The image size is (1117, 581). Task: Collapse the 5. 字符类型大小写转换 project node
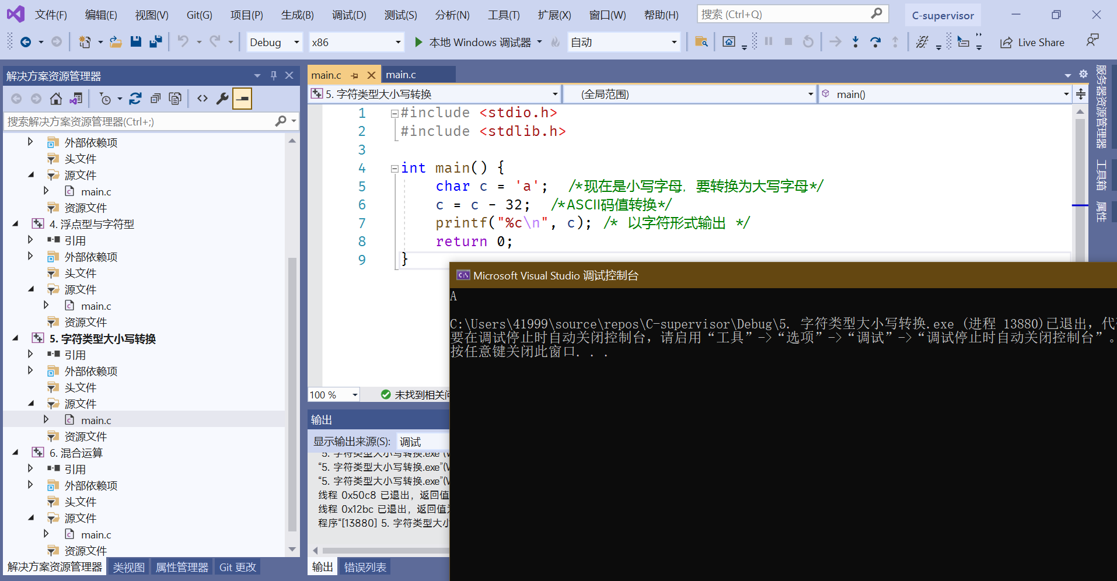pos(16,338)
